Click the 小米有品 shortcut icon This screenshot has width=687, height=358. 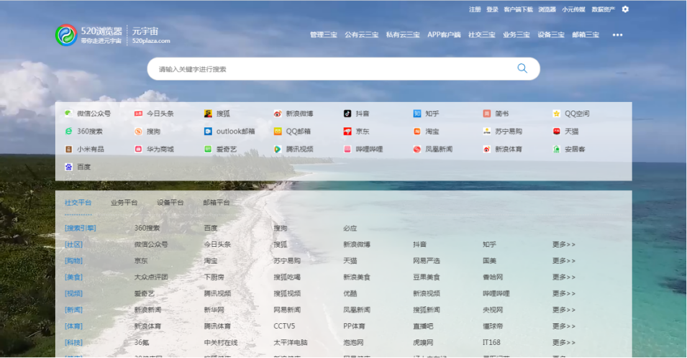pyautogui.click(x=69, y=149)
